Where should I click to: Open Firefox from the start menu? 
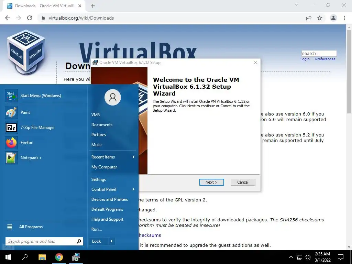point(44,143)
